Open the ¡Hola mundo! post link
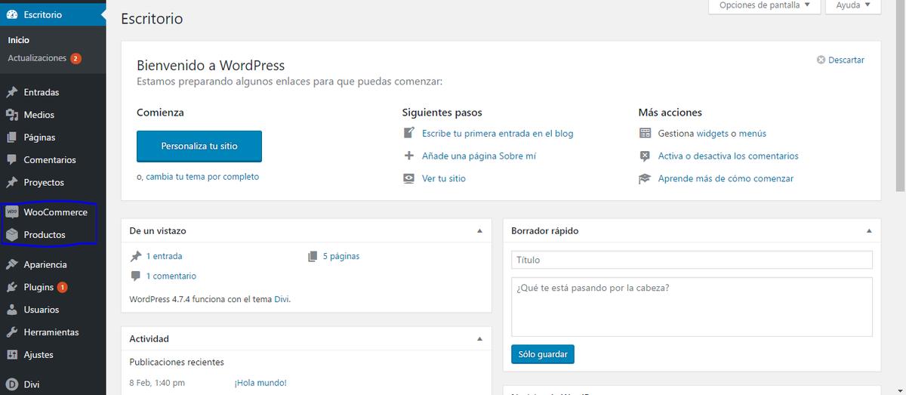 pos(260,382)
